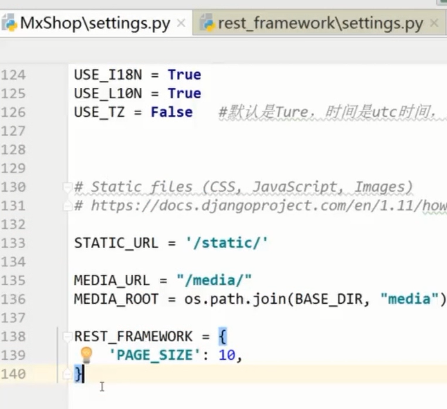The width and height of the screenshot is (447, 409).
Task: Click the Python file icon on MxShop tab
Action: 10,23
